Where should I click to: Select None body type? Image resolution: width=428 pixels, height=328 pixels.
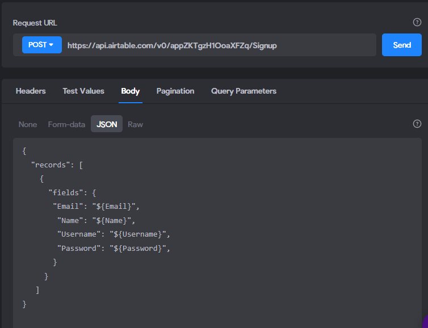click(28, 124)
